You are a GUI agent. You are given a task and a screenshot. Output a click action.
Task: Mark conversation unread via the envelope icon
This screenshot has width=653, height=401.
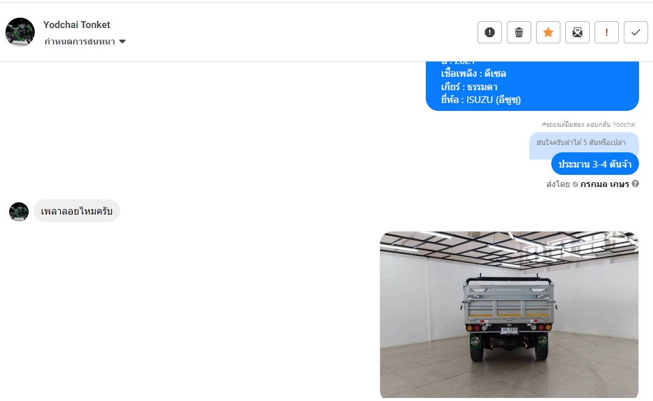click(x=577, y=32)
